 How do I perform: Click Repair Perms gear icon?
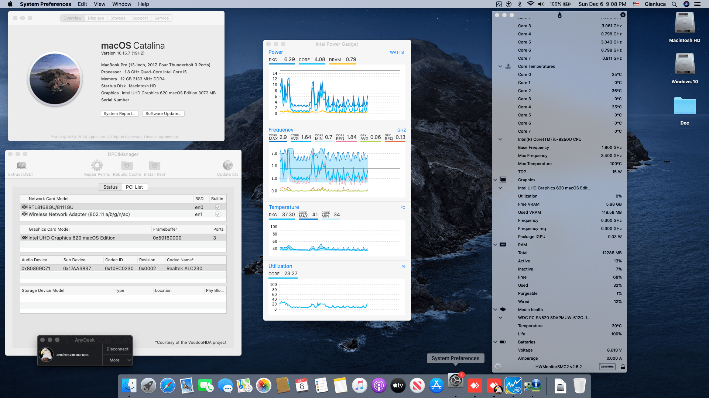pos(97,165)
